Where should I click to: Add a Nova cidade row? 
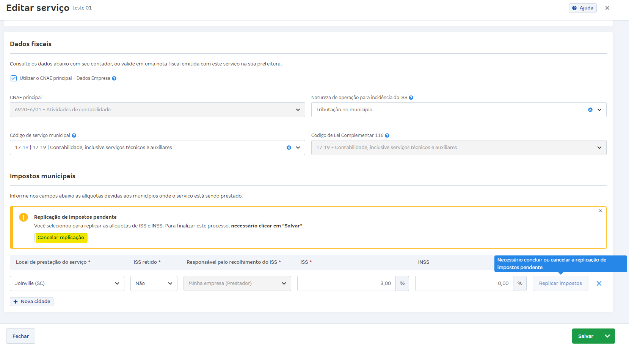pos(31,302)
